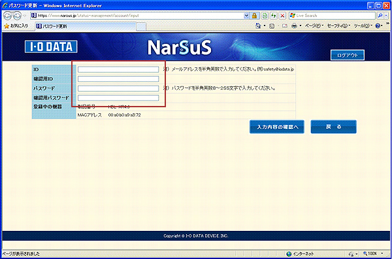The image size is (392, 259).
Task: Click the red X stop loading icon
Action: click(x=282, y=16)
